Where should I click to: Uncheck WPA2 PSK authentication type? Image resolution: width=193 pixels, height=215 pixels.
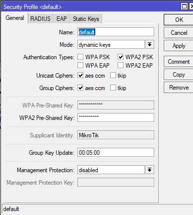click(121, 57)
